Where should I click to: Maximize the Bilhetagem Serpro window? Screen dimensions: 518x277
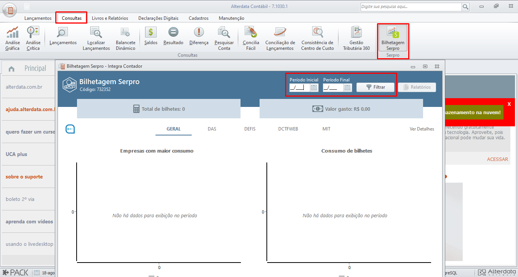(x=425, y=66)
